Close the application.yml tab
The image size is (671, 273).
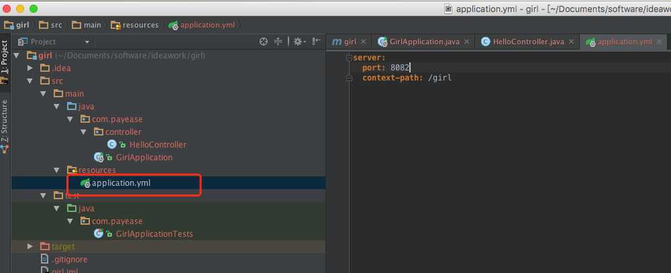tap(660, 42)
